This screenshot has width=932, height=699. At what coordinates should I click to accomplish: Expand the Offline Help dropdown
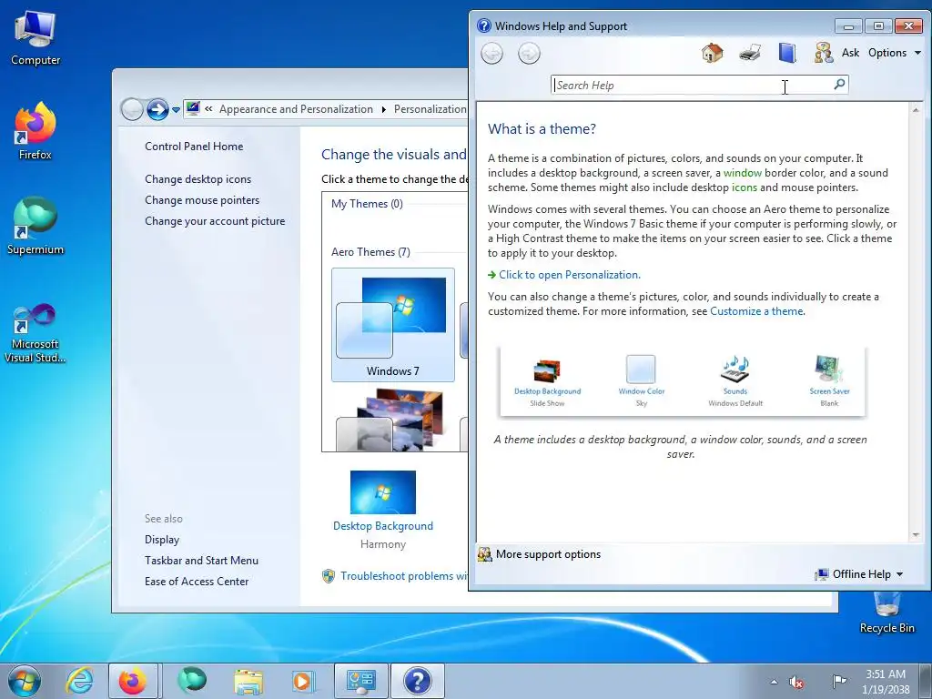(x=859, y=574)
